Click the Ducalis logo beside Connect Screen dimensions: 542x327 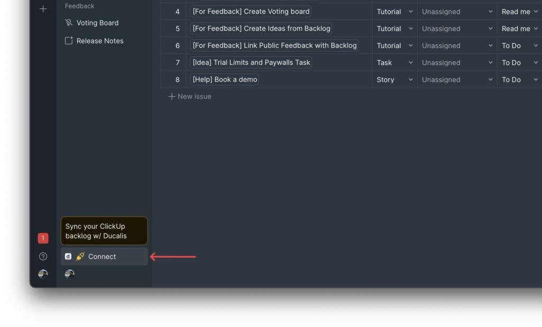68,256
